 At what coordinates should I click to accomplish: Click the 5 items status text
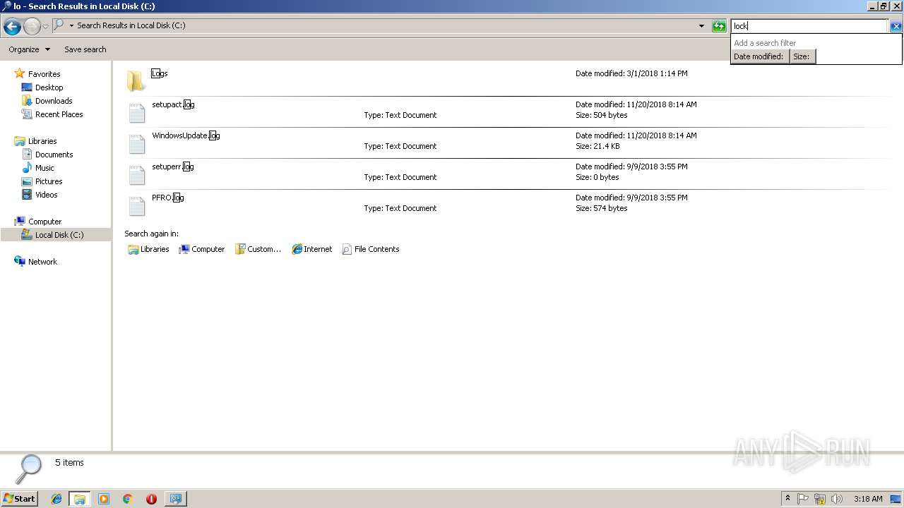point(69,463)
